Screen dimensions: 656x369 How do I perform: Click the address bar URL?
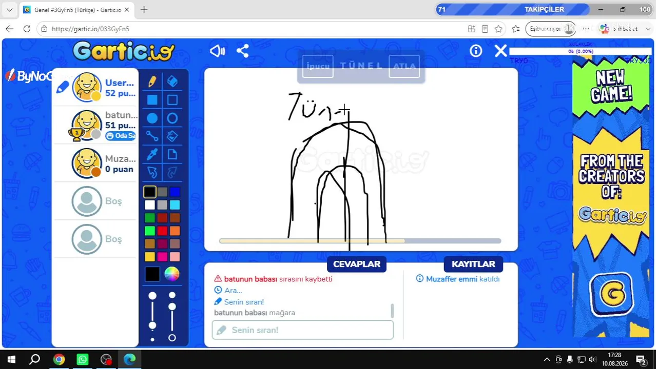pos(91,29)
